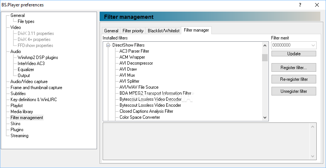
Task: Select Closed Captions Analysis Filter
Action: pyautogui.click(x=146, y=112)
